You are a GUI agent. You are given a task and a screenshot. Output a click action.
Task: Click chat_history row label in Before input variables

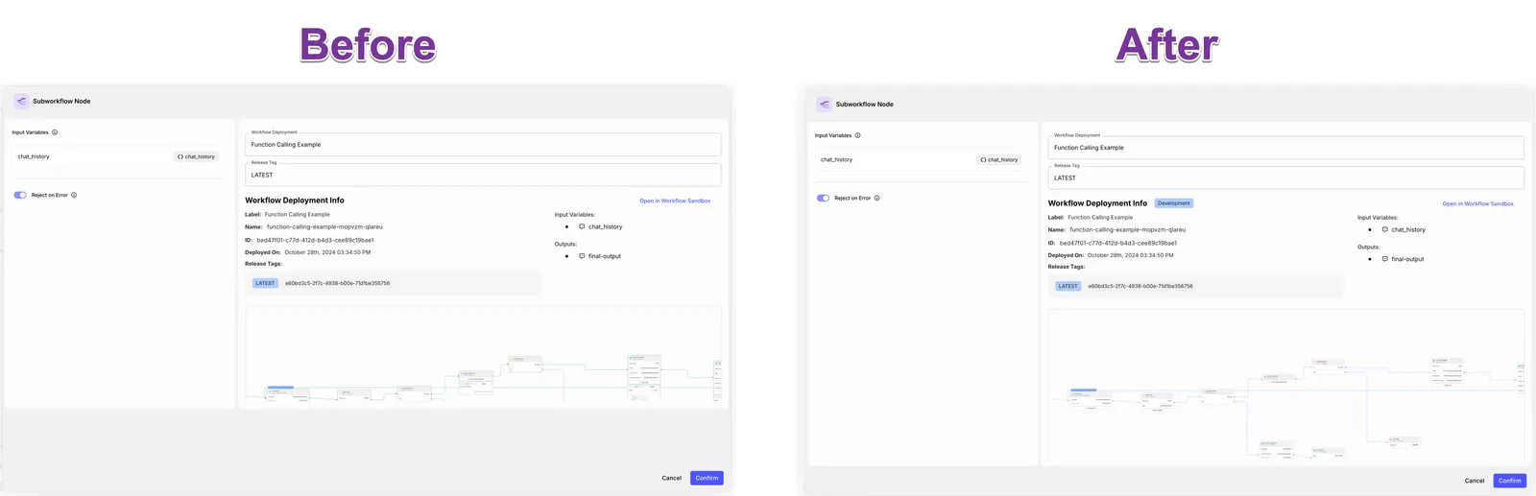coord(34,156)
